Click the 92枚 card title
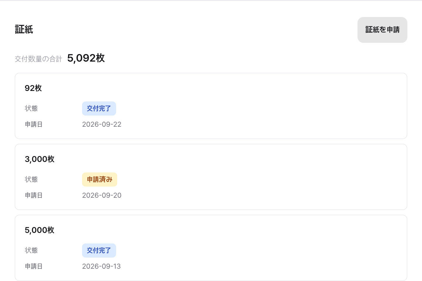 click(x=33, y=88)
